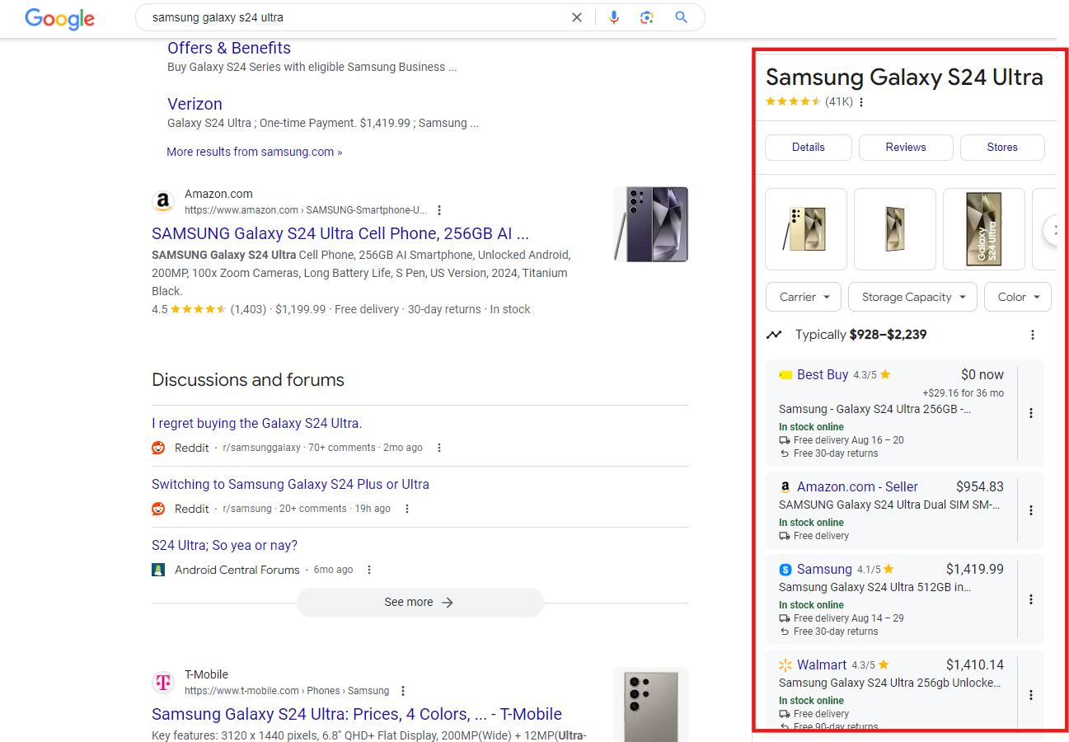Click the Amazon.com result URL breadcrumb
This screenshot has width=1069, height=742.
pos(306,210)
